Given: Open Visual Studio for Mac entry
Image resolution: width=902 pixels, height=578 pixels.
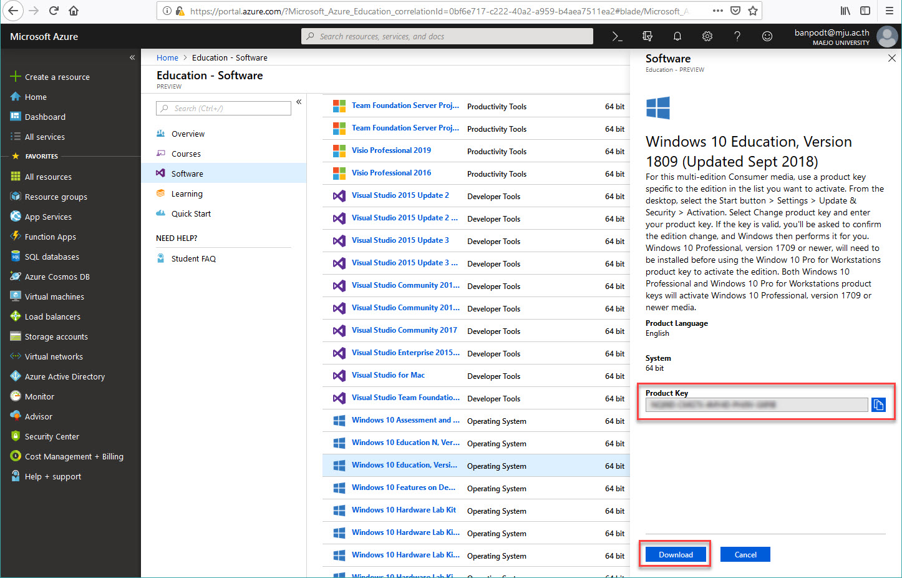Looking at the screenshot, I should click(388, 375).
